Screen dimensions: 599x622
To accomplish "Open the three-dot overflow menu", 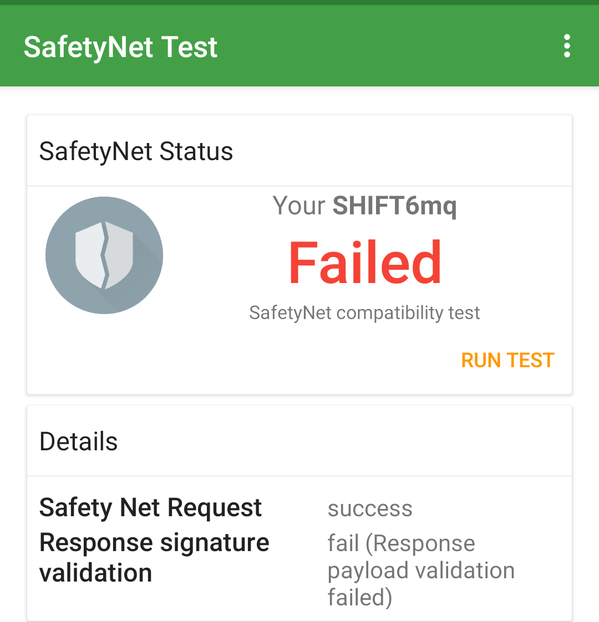I will coord(566,46).
